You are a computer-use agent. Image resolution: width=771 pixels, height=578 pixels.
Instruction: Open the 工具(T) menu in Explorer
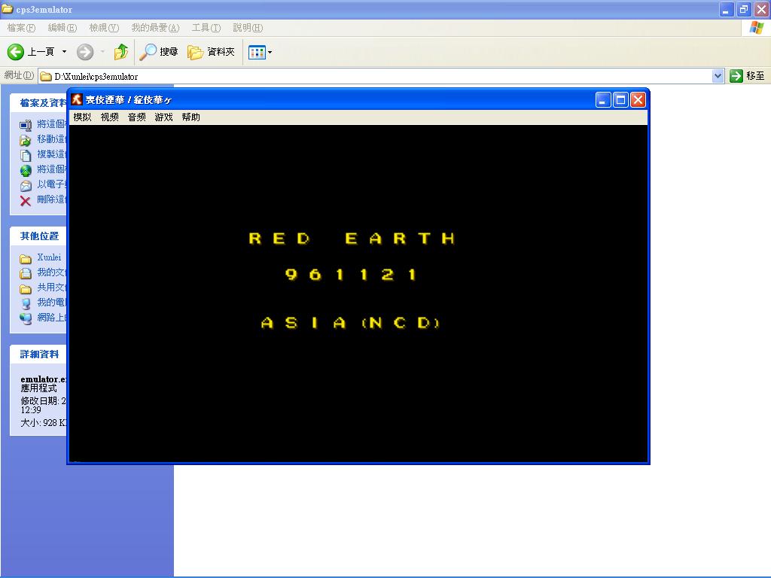point(206,28)
